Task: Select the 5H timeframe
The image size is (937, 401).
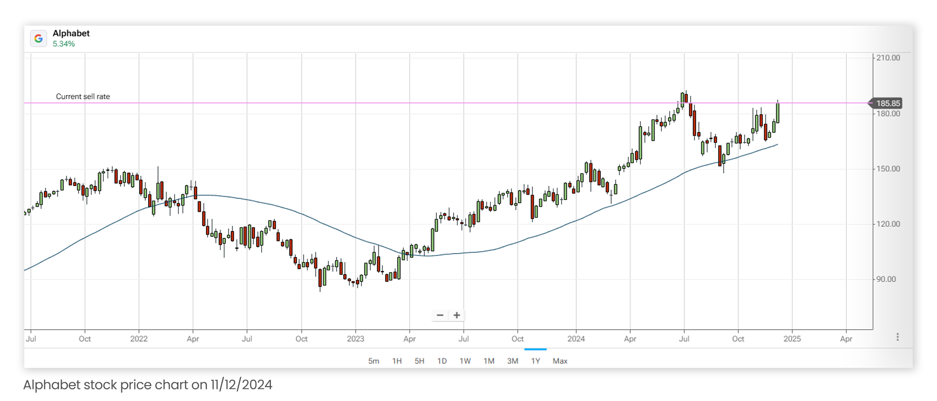Action: 419,361
